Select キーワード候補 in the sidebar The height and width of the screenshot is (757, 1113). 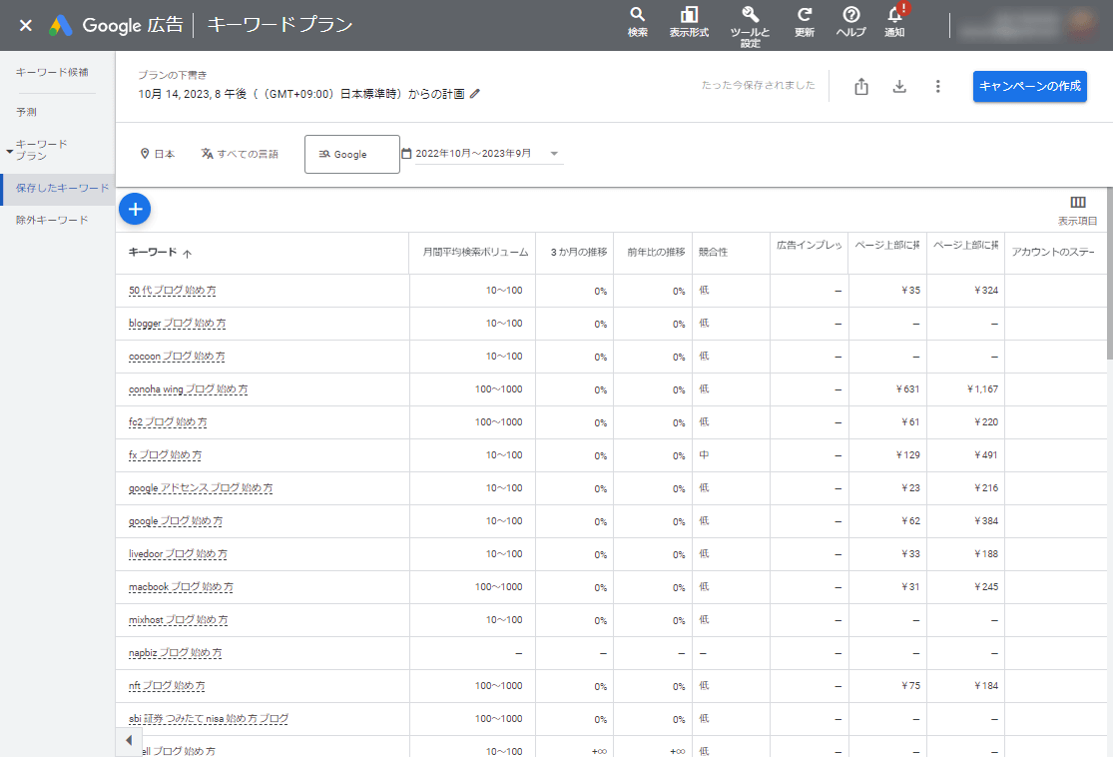click(52, 72)
